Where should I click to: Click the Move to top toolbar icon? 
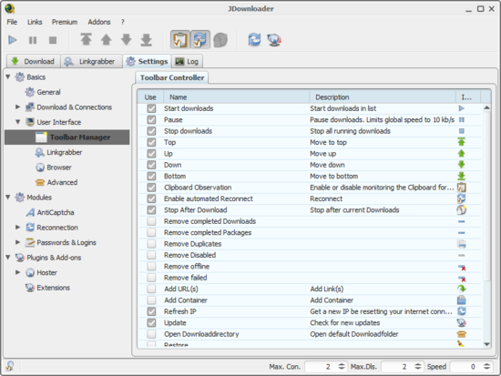tap(86, 40)
